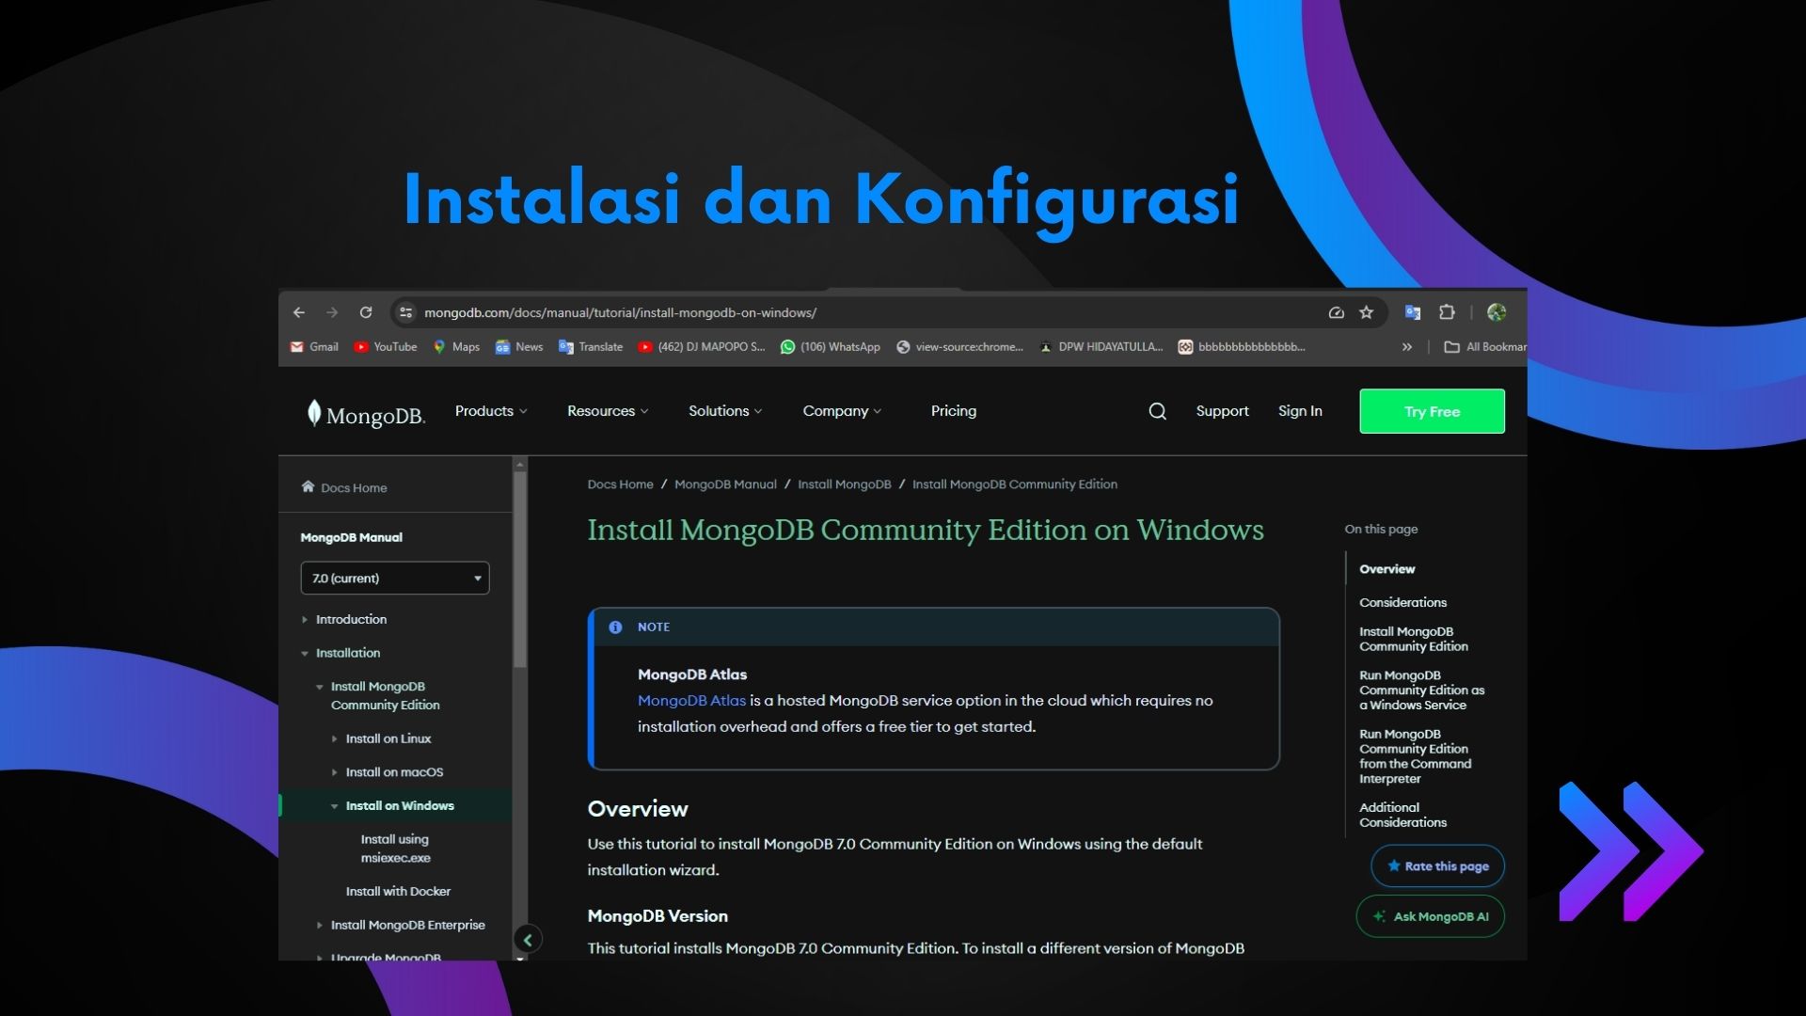Open Gmail bookmark

(x=314, y=347)
